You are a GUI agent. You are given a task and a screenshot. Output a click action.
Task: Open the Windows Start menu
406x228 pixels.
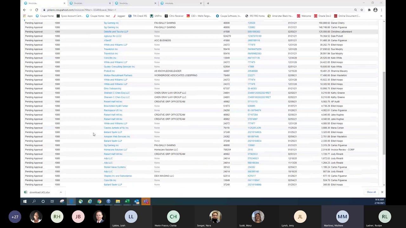(x=25, y=201)
